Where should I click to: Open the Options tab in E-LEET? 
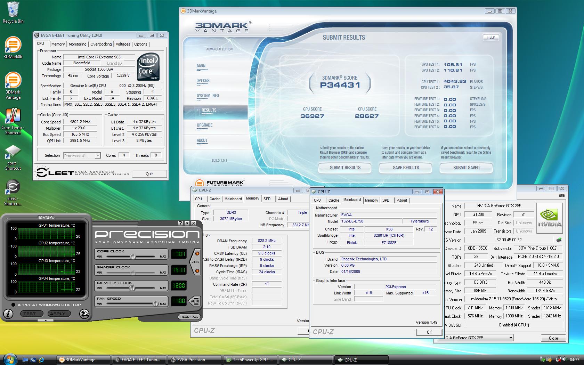click(141, 44)
